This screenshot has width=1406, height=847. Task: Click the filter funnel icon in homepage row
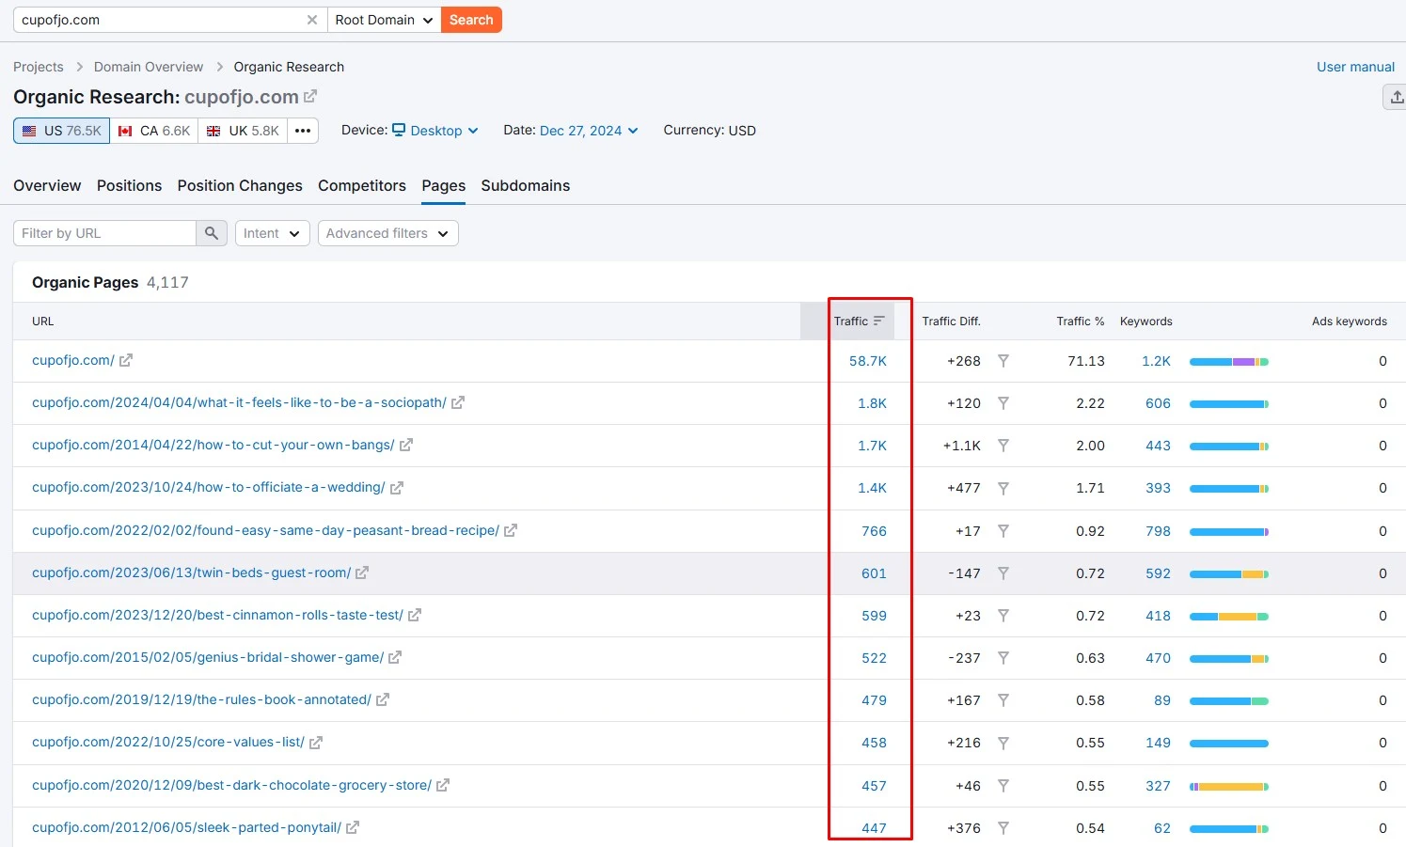[x=1003, y=361]
